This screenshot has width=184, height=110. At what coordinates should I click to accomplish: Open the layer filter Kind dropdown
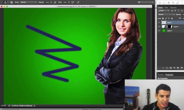(164, 11)
